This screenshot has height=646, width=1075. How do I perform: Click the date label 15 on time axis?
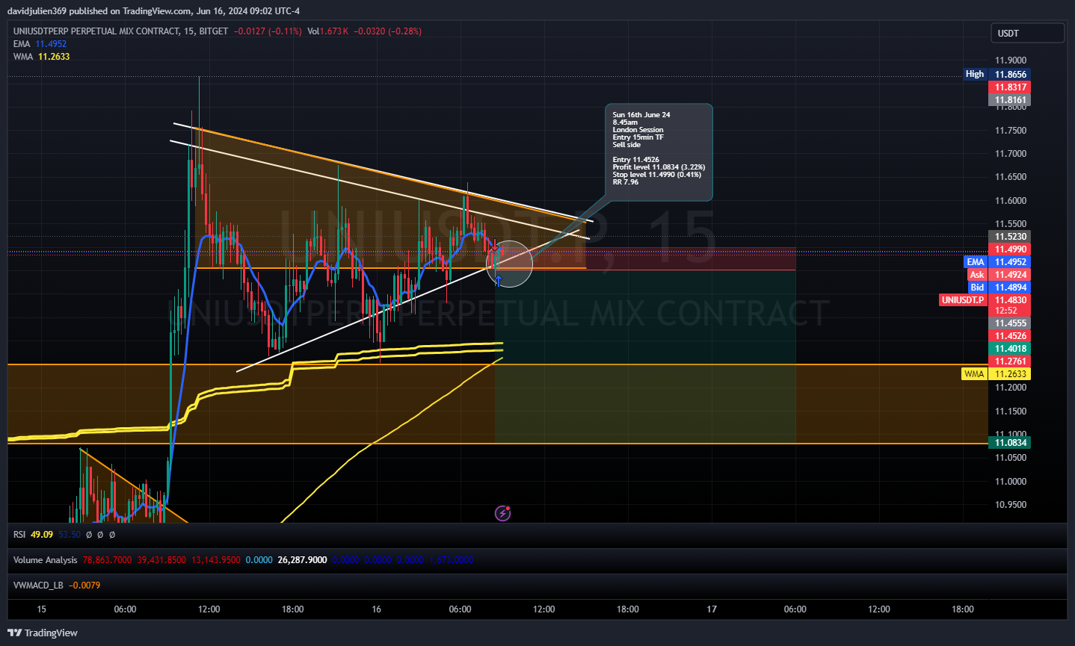(x=42, y=609)
